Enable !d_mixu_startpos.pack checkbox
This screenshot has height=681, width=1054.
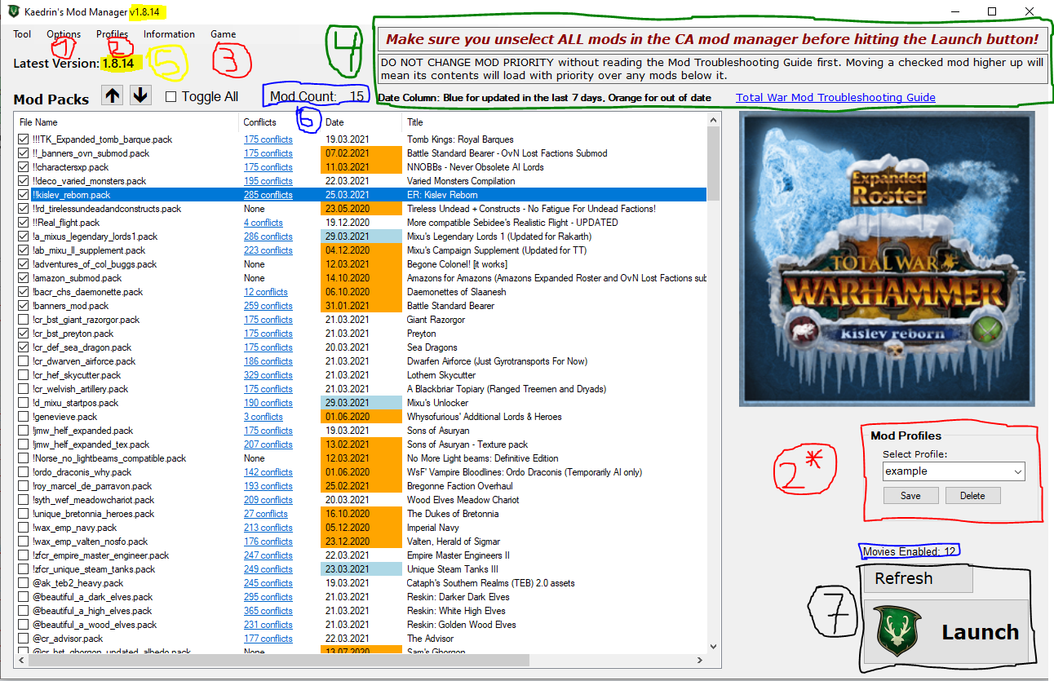pyautogui.click(x=23, y=403)
